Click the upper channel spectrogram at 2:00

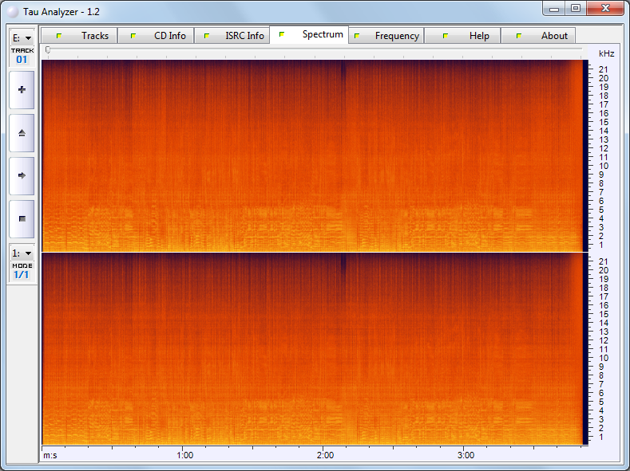326,155
